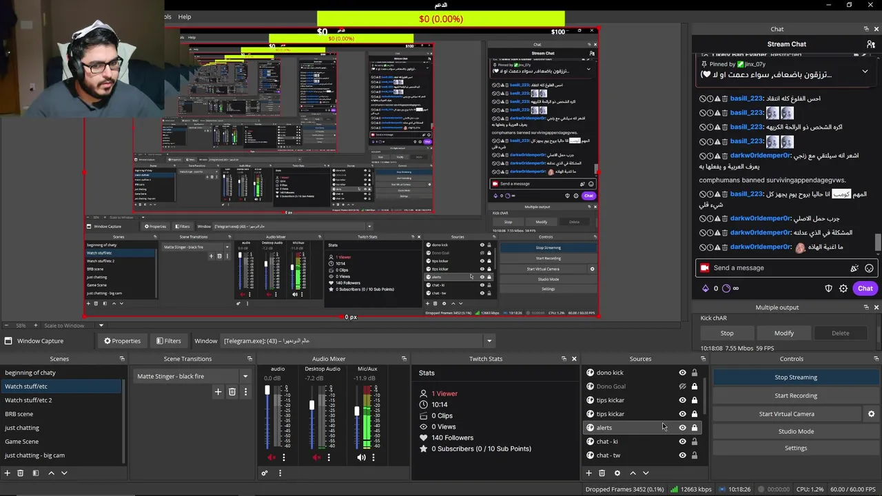The height and width of the screenshot is (496, 882).
Task: Open audio channel three-dot options menu
Action: [x=283, y=457]
